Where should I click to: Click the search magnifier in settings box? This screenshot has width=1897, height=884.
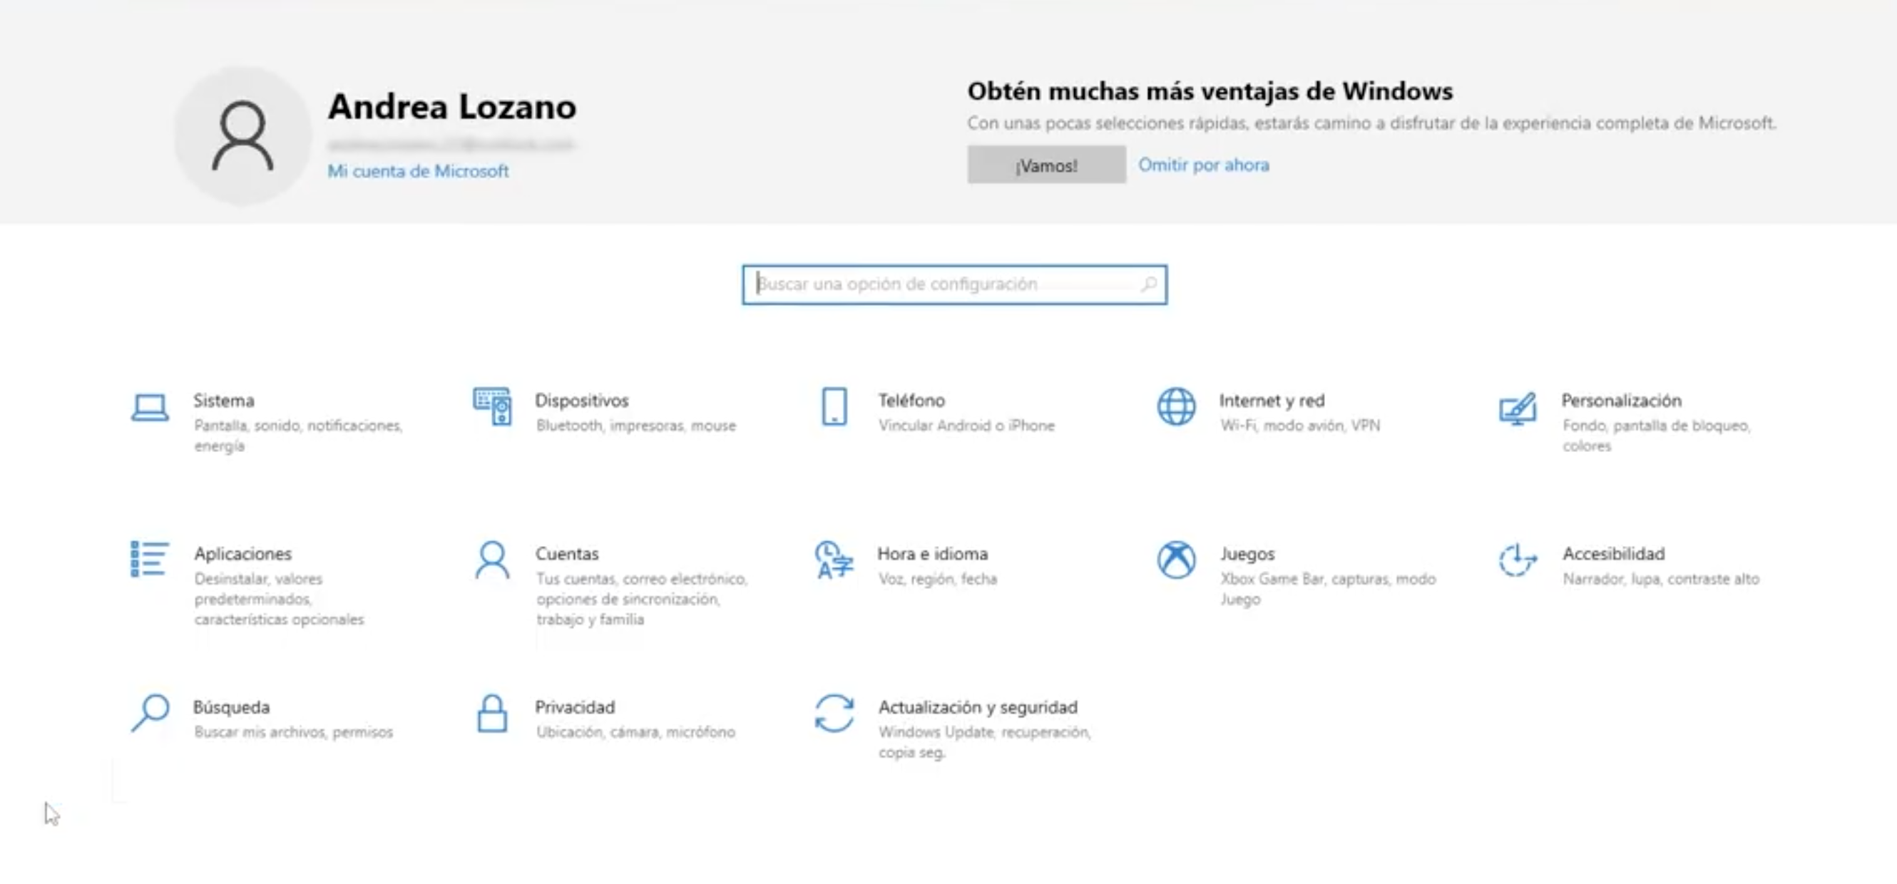pyautogui.click(x=1148, y=284)
